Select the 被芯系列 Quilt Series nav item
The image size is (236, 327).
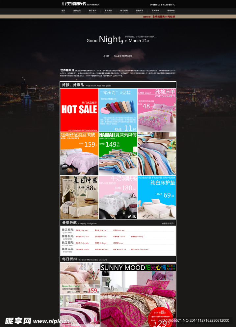coord(93,11)
